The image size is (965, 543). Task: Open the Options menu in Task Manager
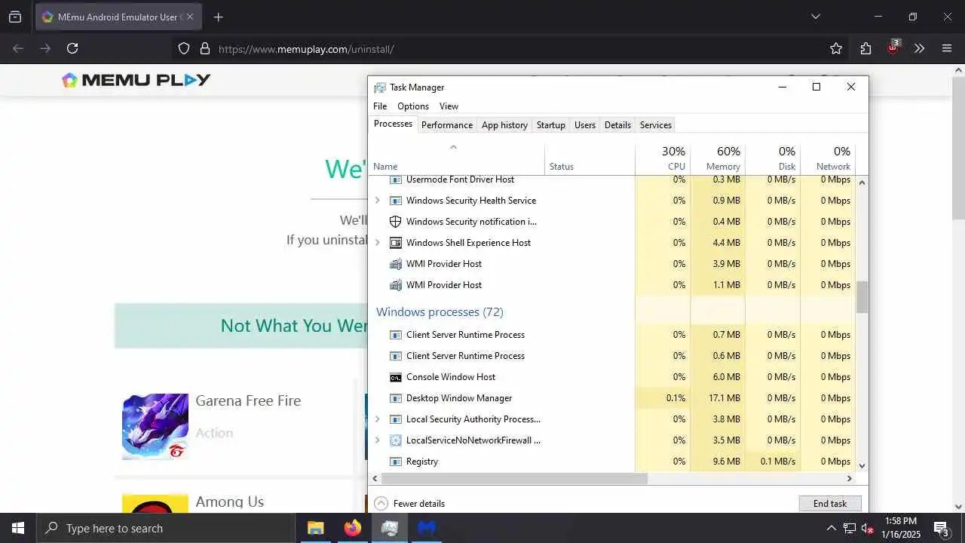(413, 106)
